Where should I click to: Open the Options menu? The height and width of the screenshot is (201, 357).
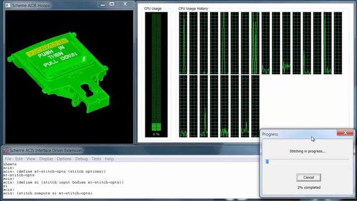[64, 159]
